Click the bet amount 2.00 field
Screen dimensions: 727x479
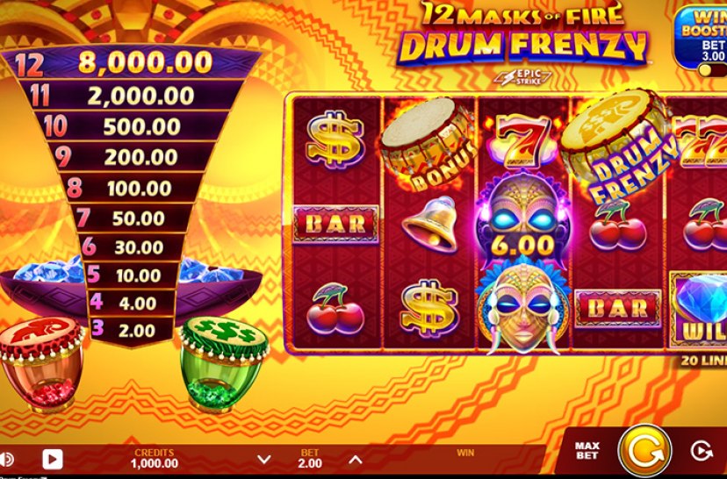(310, 459)
